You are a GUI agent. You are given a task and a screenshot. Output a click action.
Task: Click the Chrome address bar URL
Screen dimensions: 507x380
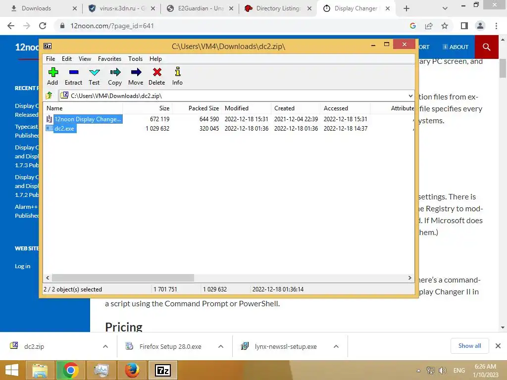pyautogui.click(x=112, y=26)
